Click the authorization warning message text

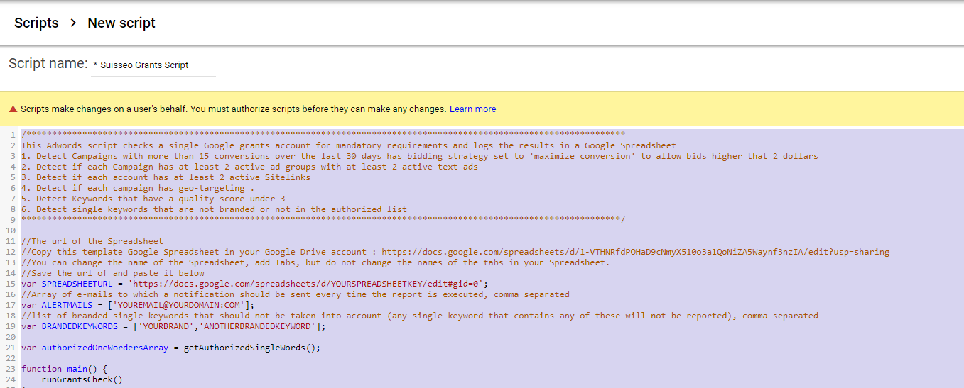233,109
